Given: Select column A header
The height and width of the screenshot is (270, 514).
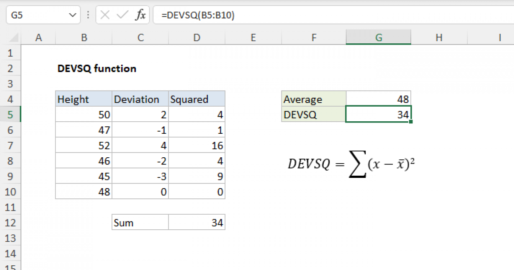Looking at the screenshot, I should click(39, 38).
